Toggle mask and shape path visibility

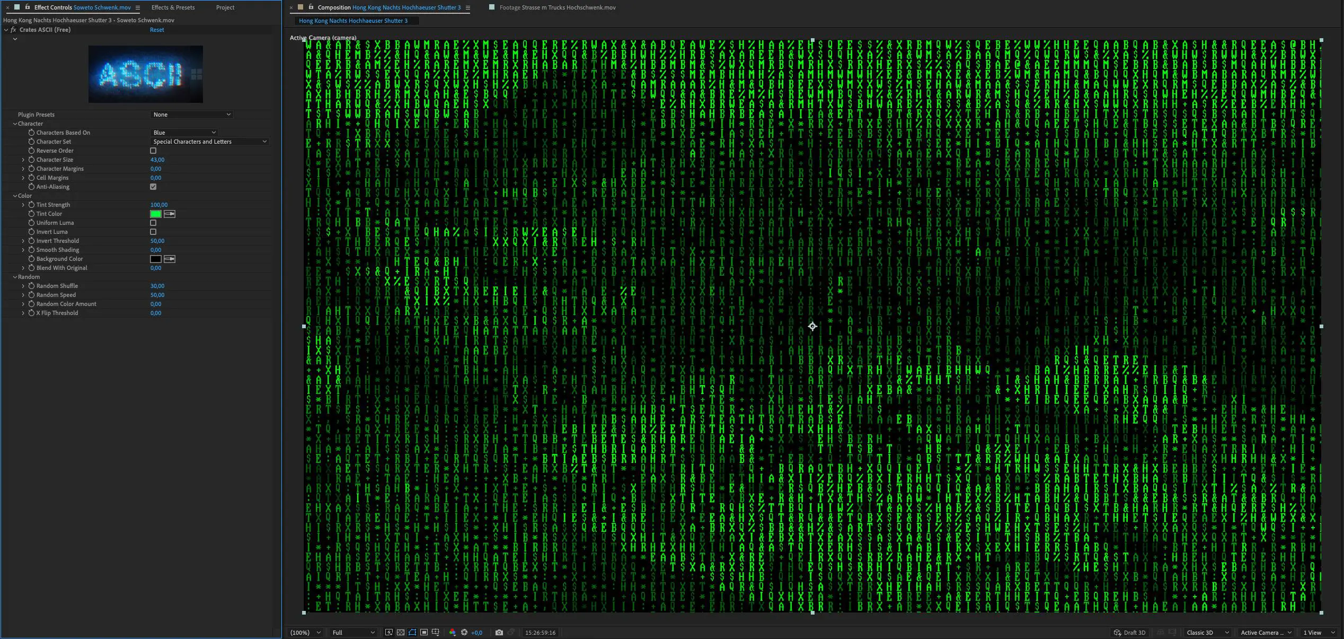pos(412,632)
